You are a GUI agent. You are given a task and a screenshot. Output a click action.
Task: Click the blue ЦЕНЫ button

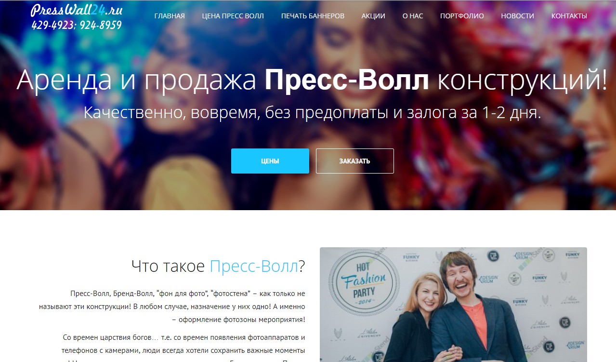tap(270, 161)
